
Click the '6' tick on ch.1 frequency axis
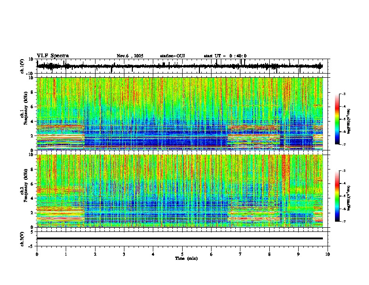pyautogui.click(x=33, y=107)
